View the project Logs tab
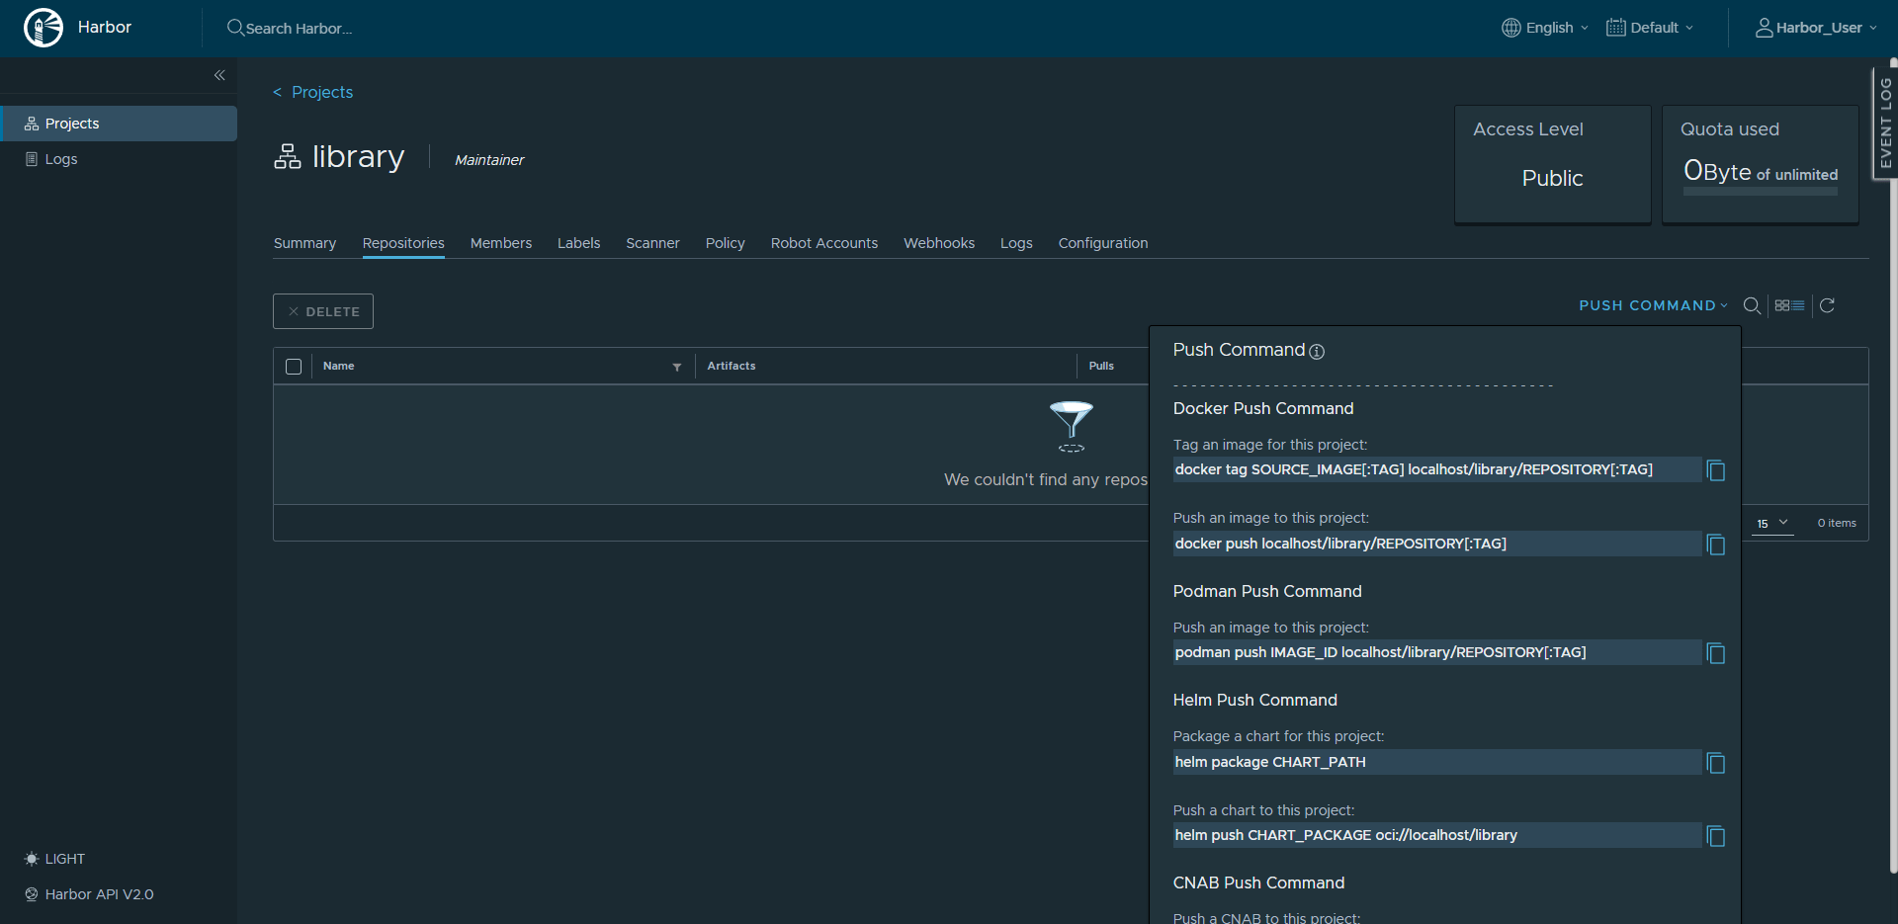The width and height of the screenshot is (1898, 924). [1016, 243]
